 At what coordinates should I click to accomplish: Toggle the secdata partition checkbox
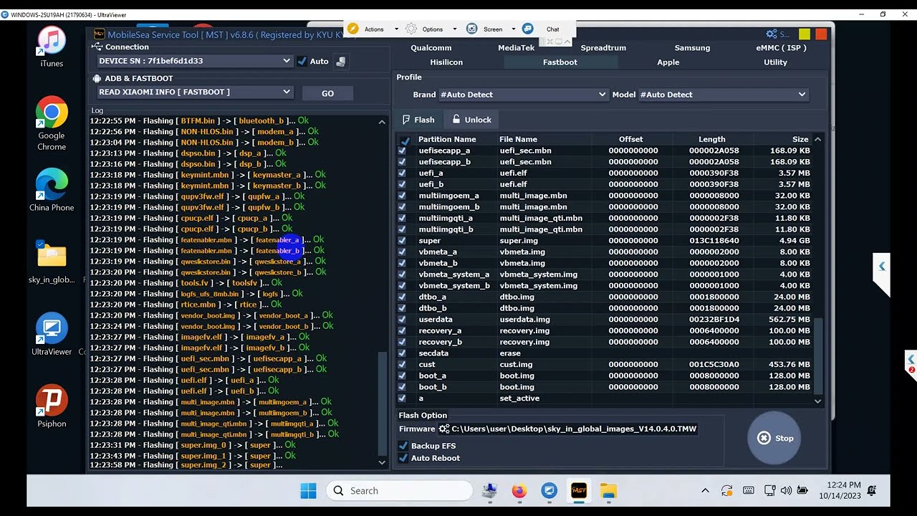pyautogui.click(x=402, y=353)
